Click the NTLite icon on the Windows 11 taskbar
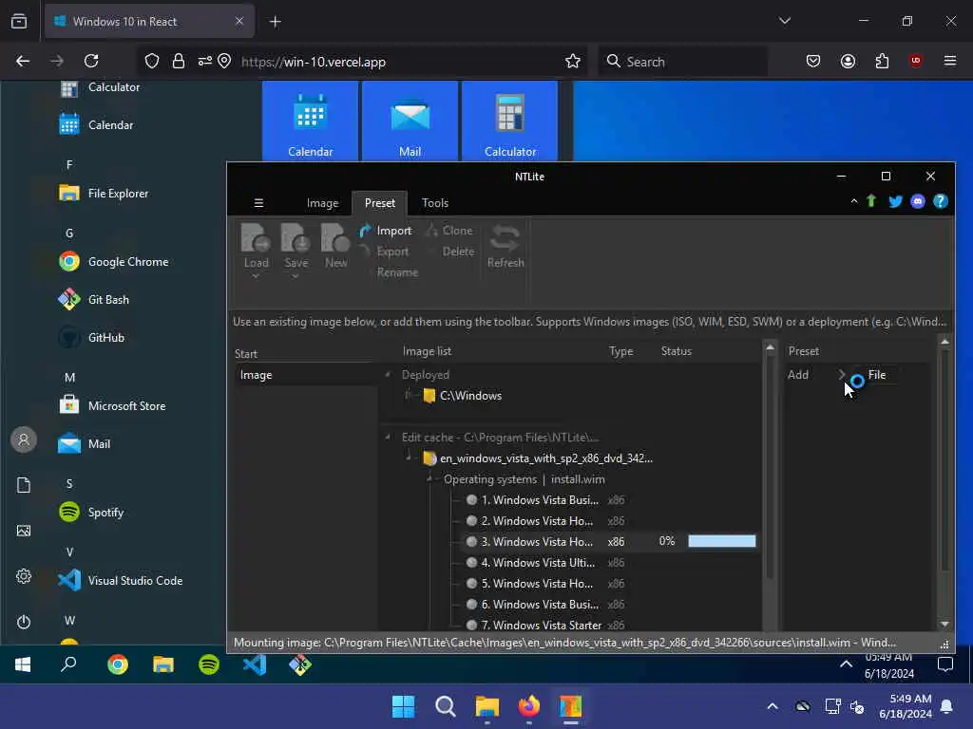973x729 pixels. 570,706
